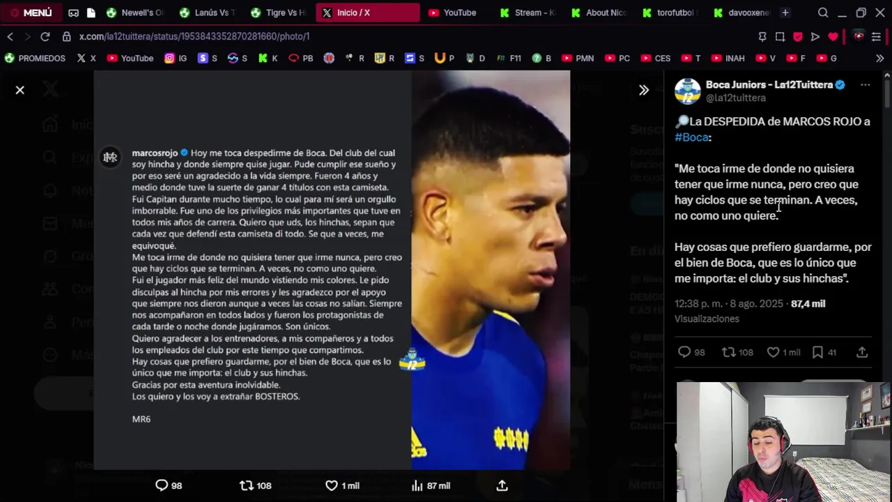Switch to the Lanús Vs tab
Viewport: 892px width, 502px height.
208,13
